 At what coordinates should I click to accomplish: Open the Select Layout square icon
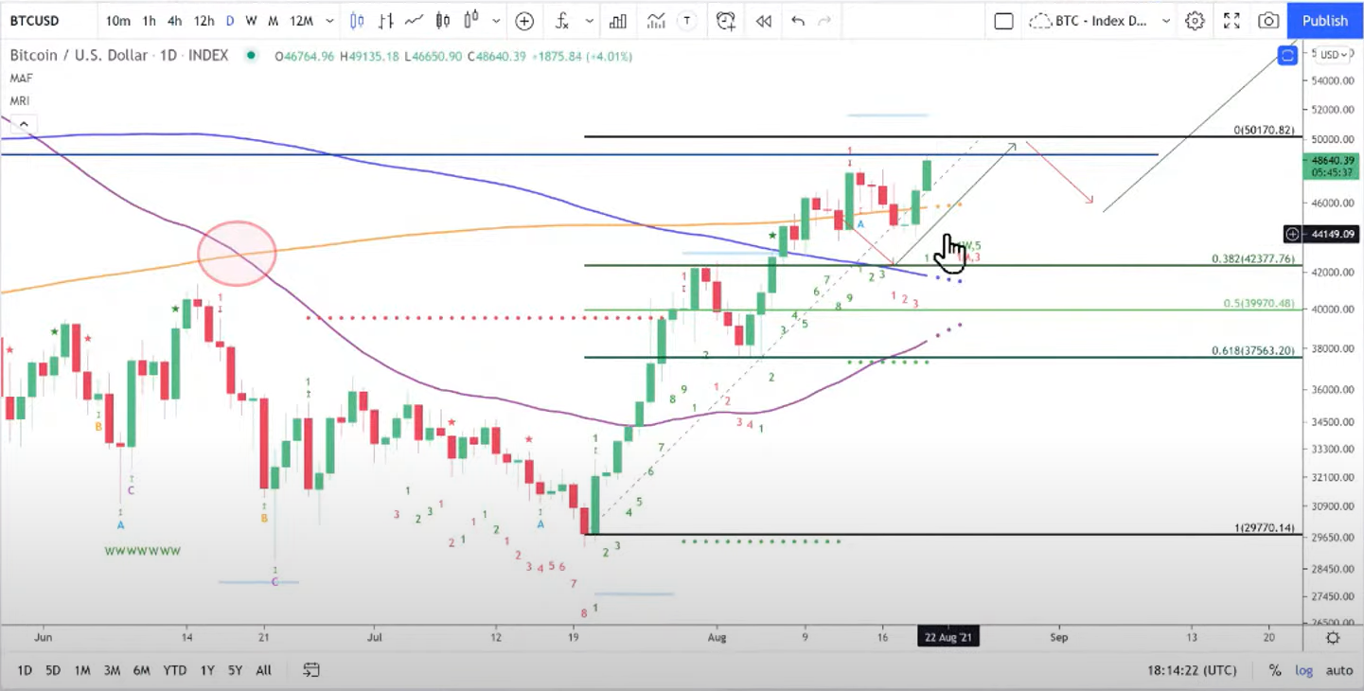click(x=1004, y=21)
